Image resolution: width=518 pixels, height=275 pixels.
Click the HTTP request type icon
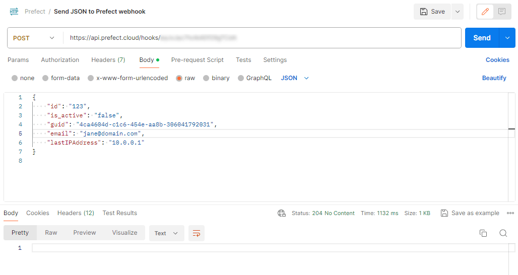(14, 12)
